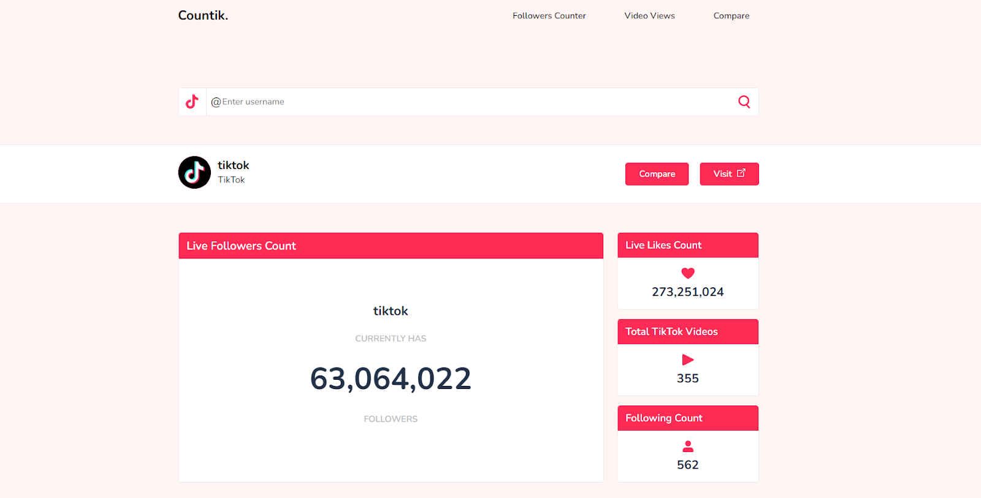Open the Followers Counter nav item
Viewport: 981px width, 498px height.
pyautogui.click(x=549, y=16)
